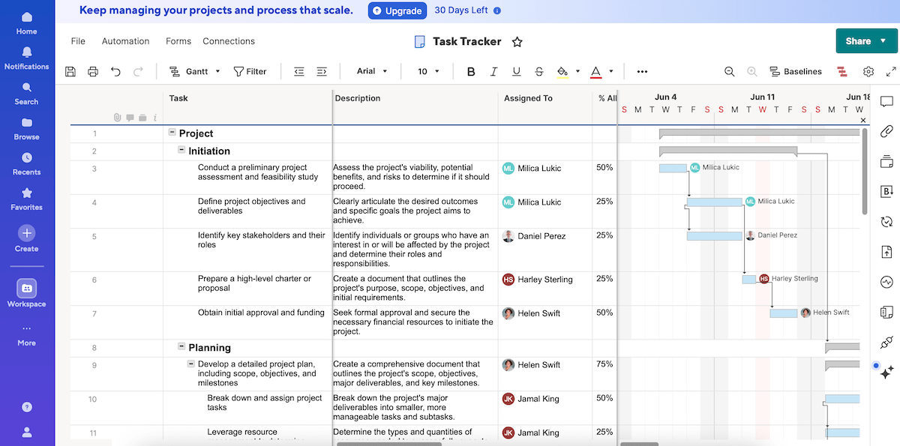The image size is (900, 446).
Task: Open the Arial font dropdown
Action: [370, 71]
